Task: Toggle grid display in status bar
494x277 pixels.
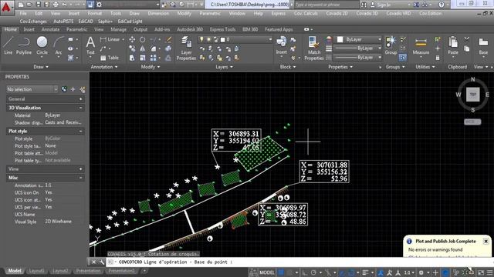Action: [x=281, y=272]
